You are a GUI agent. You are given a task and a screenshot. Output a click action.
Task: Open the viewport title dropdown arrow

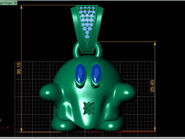(x=16, y=3)
